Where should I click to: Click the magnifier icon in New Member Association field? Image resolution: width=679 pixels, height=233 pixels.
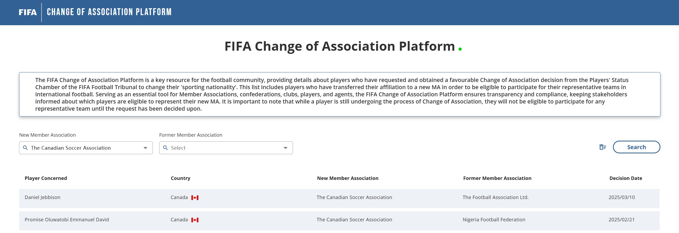25,148
